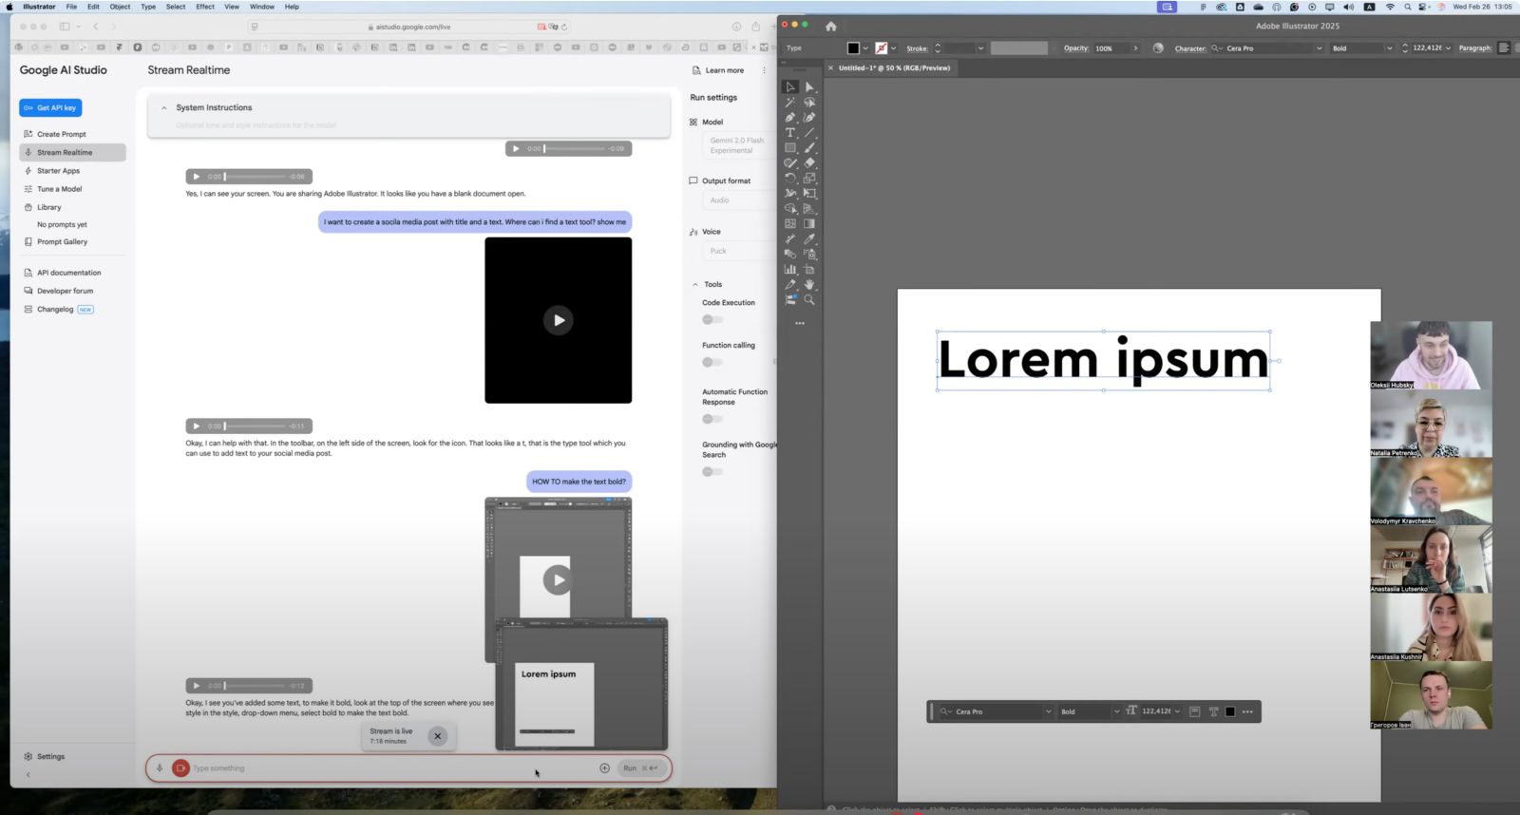Click the Get API key button
This screenshot has height=815, width=1520.
point(50,108)
